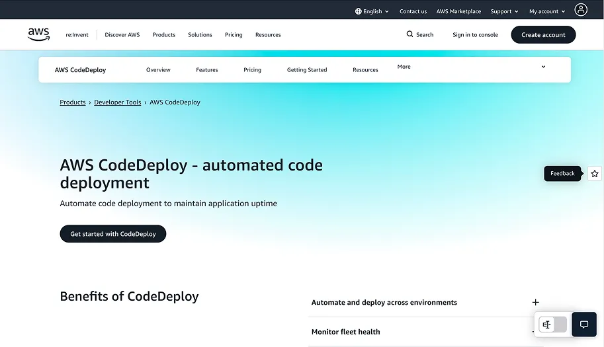Click the Search label
Viewport: 604px width, 347px height.
click(x=425, y=34)
